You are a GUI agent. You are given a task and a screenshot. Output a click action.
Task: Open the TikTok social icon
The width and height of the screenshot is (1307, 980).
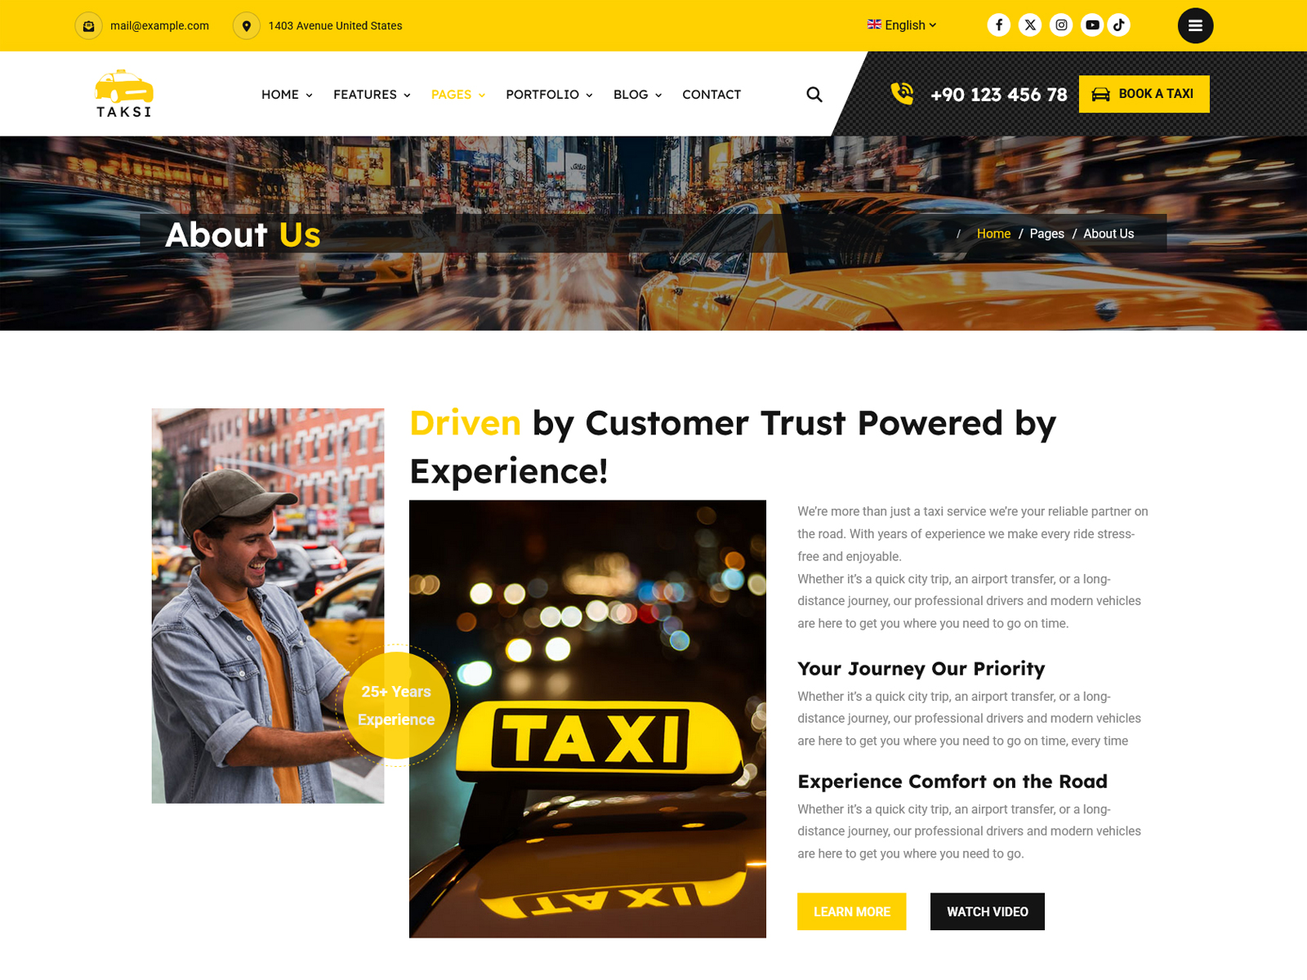(x=1119, y=25)
